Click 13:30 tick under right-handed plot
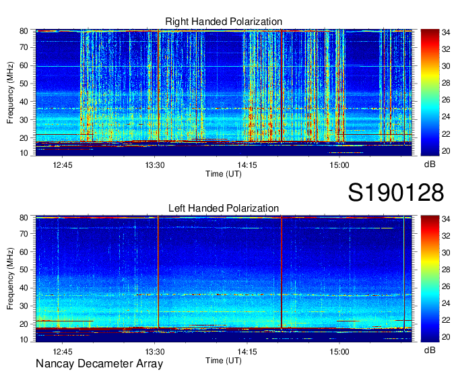This screenshot has height=372, width=458. [155, 165]
